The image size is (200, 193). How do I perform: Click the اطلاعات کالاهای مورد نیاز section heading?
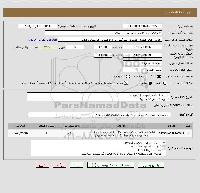pyautogui.click(x=173, y=105)
